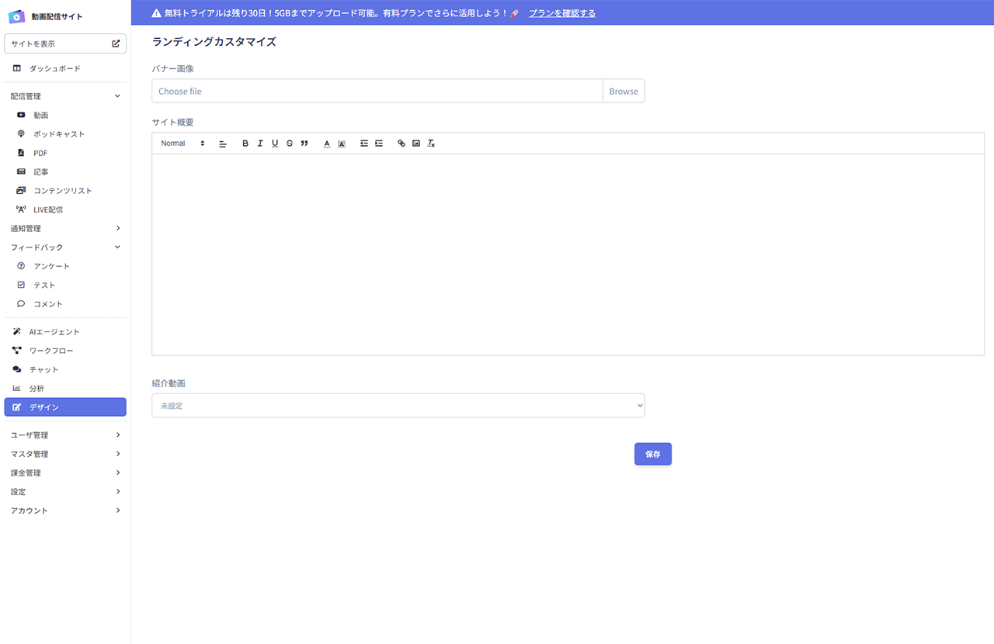This screenshot has height=644, width=994.
Task: Open the 動画 menu item in sidebar
Action: (41, 116)
